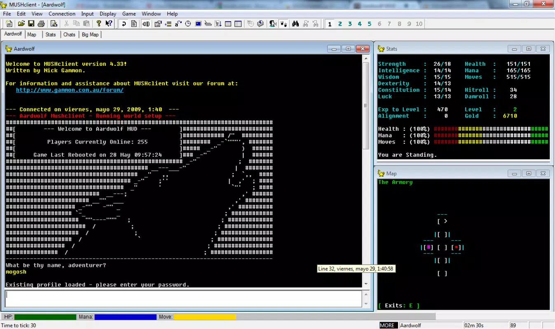Click the blue Mana bar
This screenshot has height=329, width=555.
125,317
